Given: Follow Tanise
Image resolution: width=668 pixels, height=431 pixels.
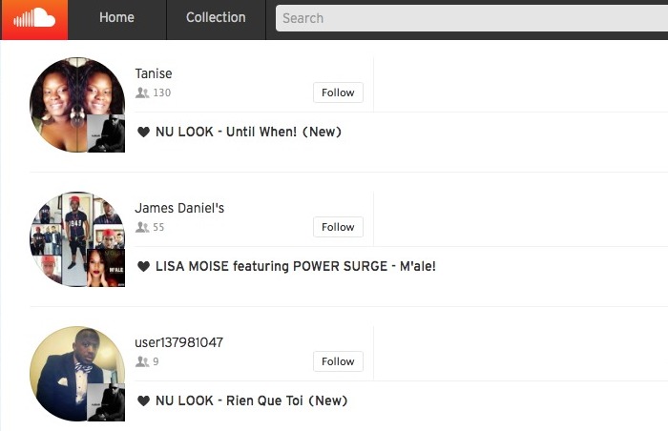Looking at the screenshot, I should tap(338, 92).
